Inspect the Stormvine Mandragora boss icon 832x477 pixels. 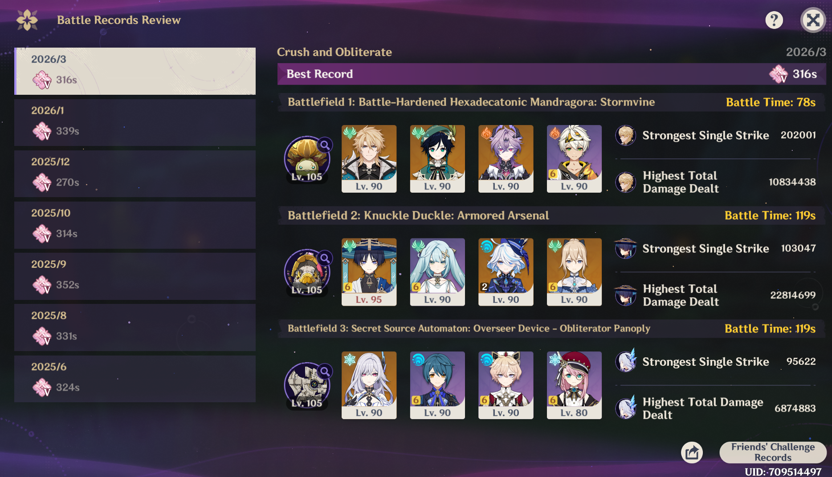point(307,159)
